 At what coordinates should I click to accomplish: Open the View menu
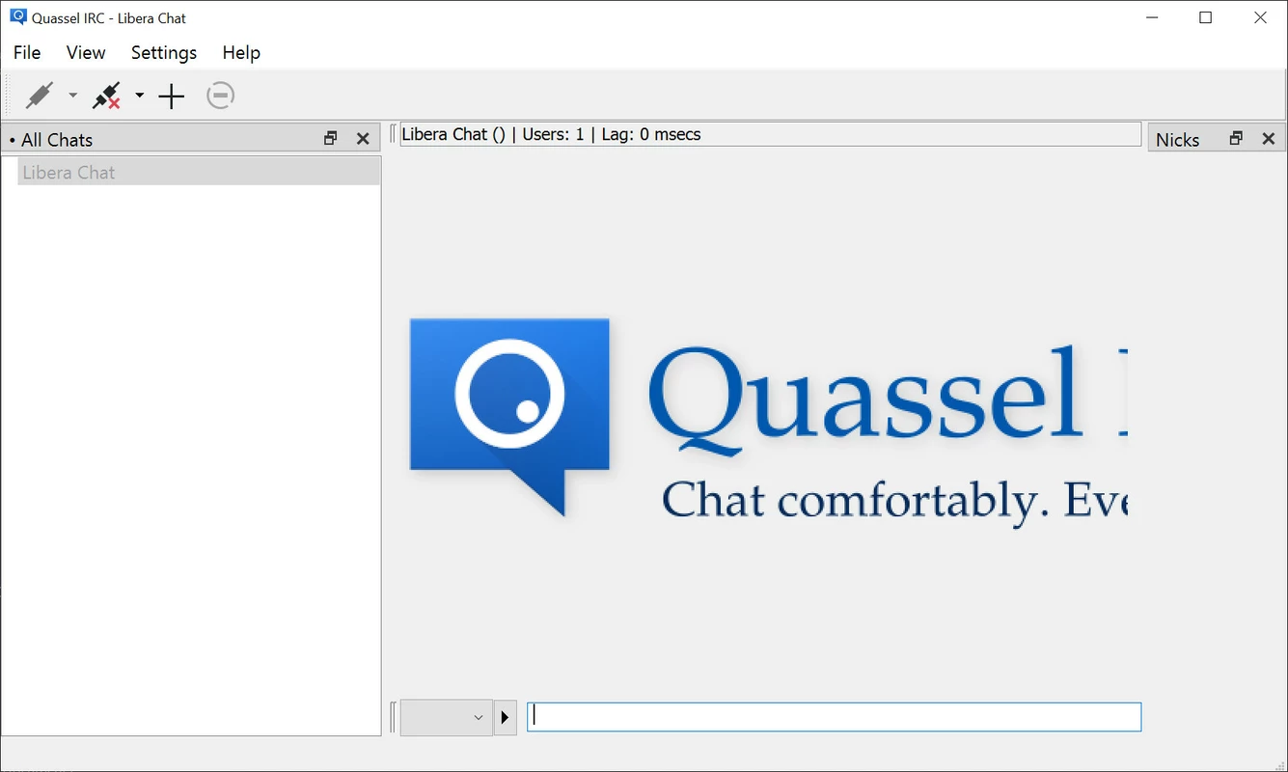tap(86, 53)
